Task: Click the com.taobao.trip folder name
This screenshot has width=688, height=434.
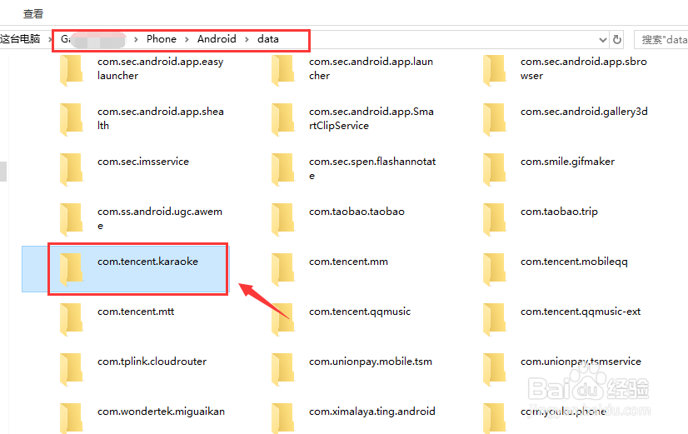Action: 559,212
